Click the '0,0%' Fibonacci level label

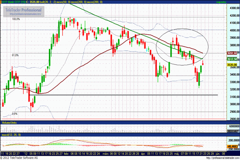tap(15, 114)
